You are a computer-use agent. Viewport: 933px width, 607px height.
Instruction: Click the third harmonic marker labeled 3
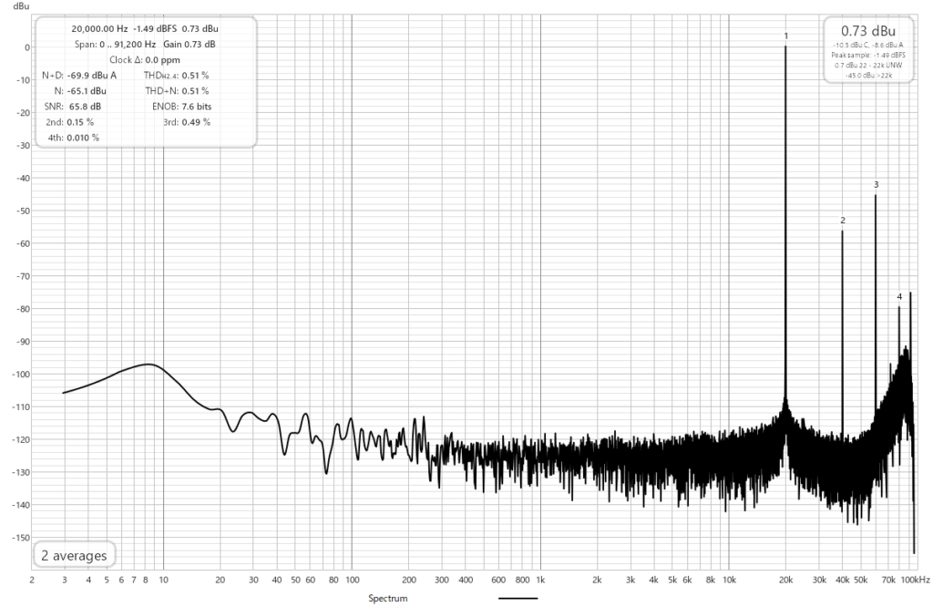pyautogui.click(x=876, y=185)
